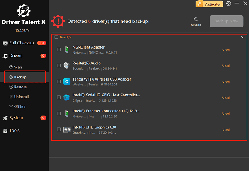The image size is (249, 171).
Task: Click the Intel Serial IO GPIO chipset icon
Action: point(67,98)
